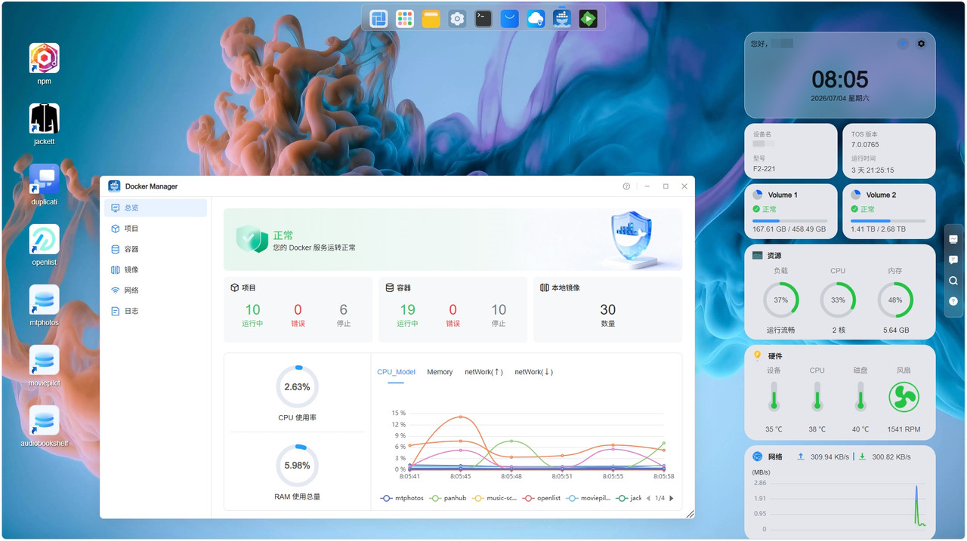
Task: Switch to the Memory chart tab
Action: point(440,372)
